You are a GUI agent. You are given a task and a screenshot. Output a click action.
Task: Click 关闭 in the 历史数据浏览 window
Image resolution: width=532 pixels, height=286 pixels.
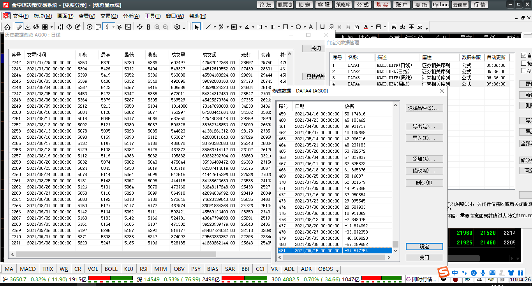click(316, 49)
